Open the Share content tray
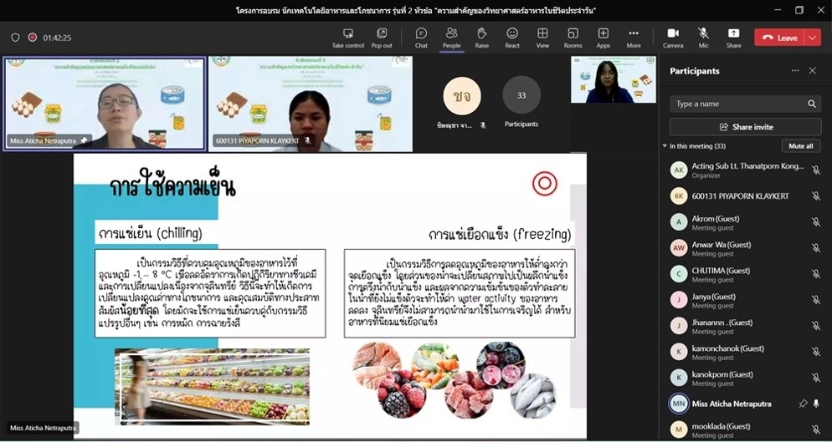This screenshot has width=832, height=442. (734, 38)
